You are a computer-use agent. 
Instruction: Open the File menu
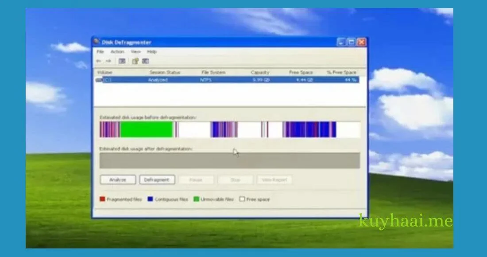pos(100,51)
